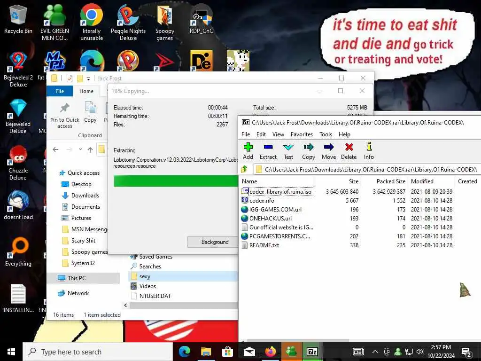Click Copy in Explorer Clipboard ribbon
This screenshot has width=481, height=361.
click(90, 112)
